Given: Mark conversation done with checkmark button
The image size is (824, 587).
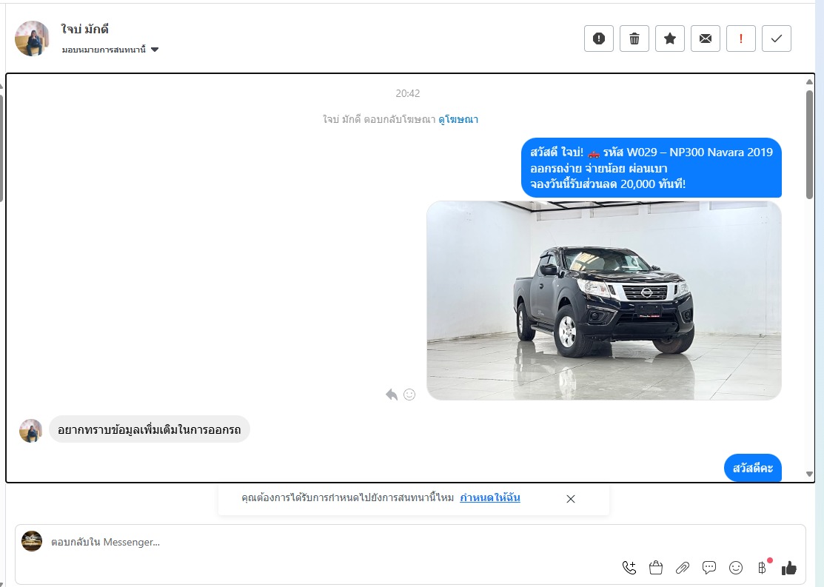Looking at the screenshot, I should coord(777,38).
